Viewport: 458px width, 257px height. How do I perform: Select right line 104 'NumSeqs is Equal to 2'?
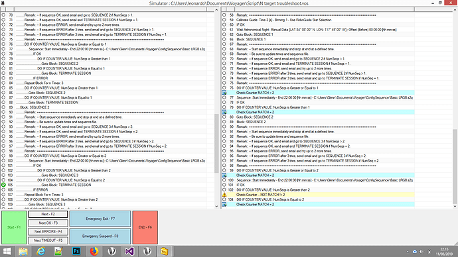click(x=325, y=199)
